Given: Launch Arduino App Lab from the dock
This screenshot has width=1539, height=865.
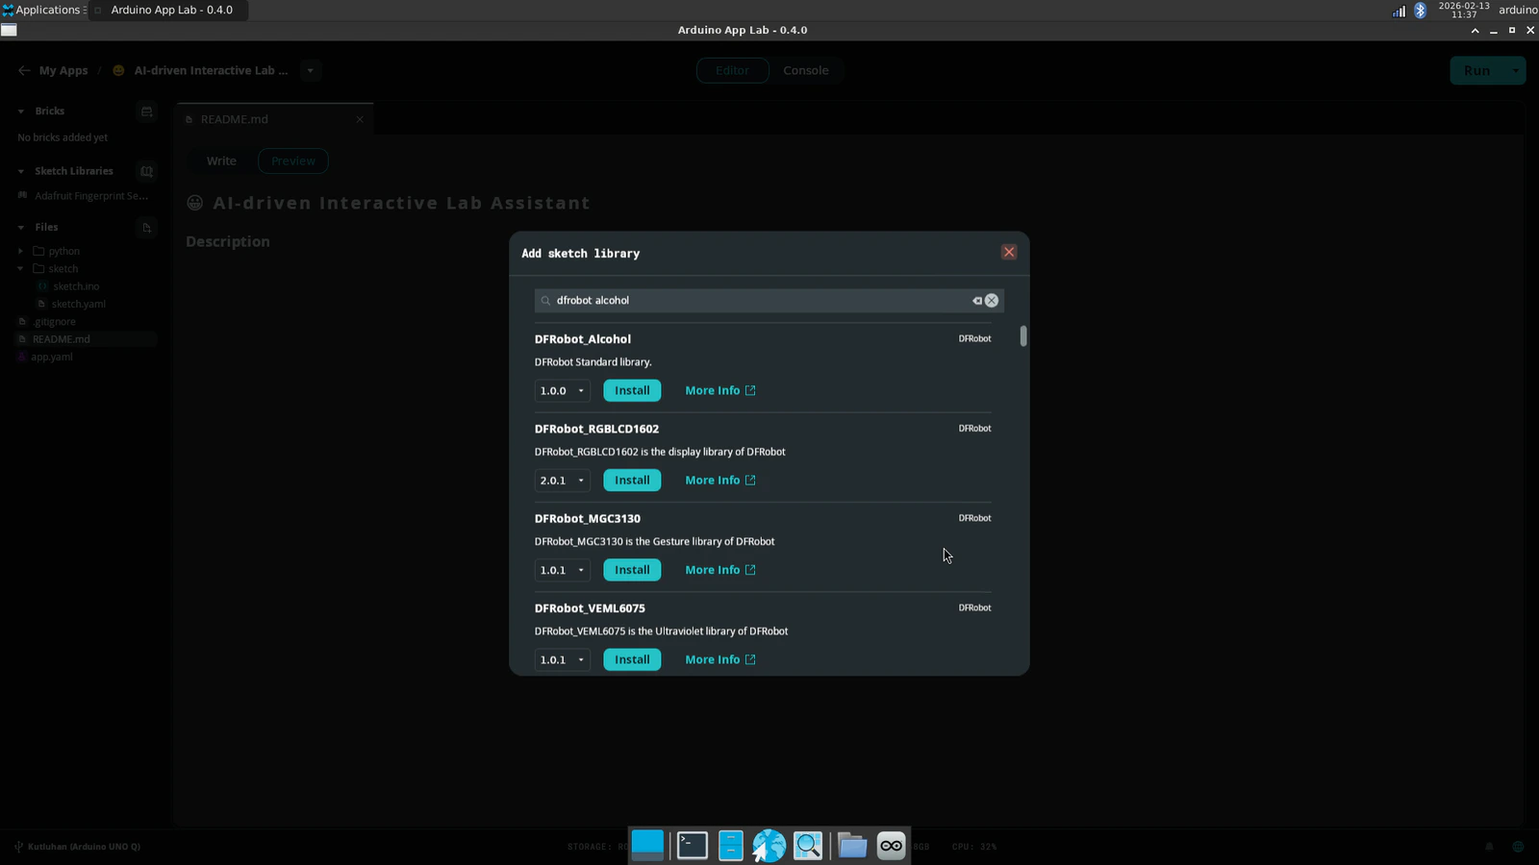Looking at the screenshot, I should (892, 845).
